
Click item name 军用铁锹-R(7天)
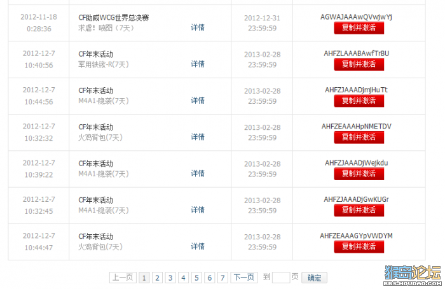pyautogui.click(x=104, y=64)
